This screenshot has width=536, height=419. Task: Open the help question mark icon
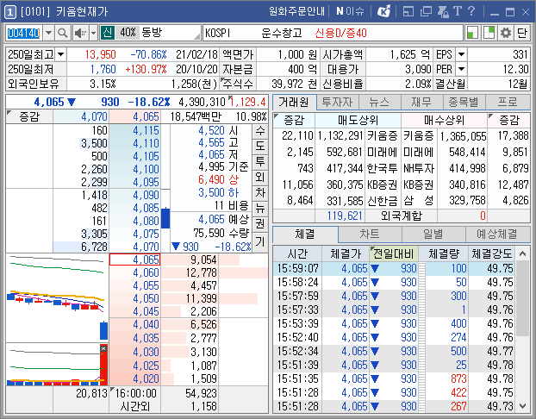tap(471, 11)
